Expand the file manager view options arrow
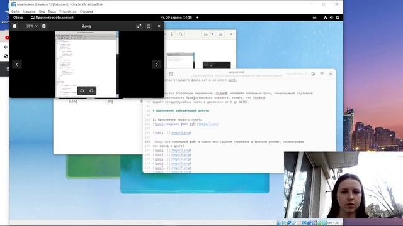The height and width of the screenshot is (226, 403). pyautogui.click(x=212, y=34)
